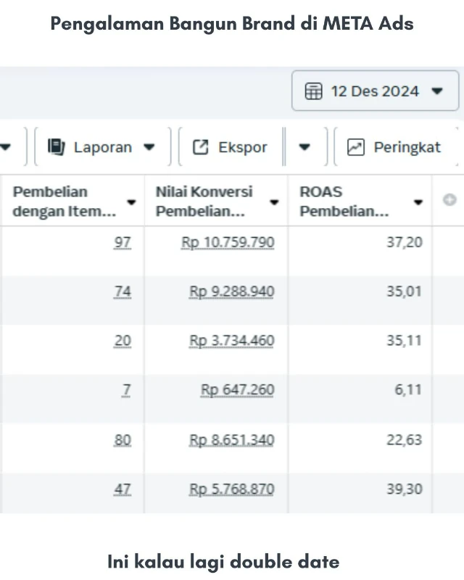The height and width of the screenshot is (580, 464).
Task: Click the Laporan report icon
Action: (x=57, y=147)
